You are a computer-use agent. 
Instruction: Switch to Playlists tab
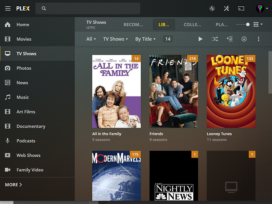[x=222, y=24]
